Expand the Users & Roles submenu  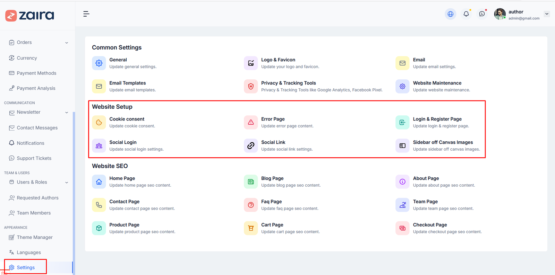click(x=67, y=183)
